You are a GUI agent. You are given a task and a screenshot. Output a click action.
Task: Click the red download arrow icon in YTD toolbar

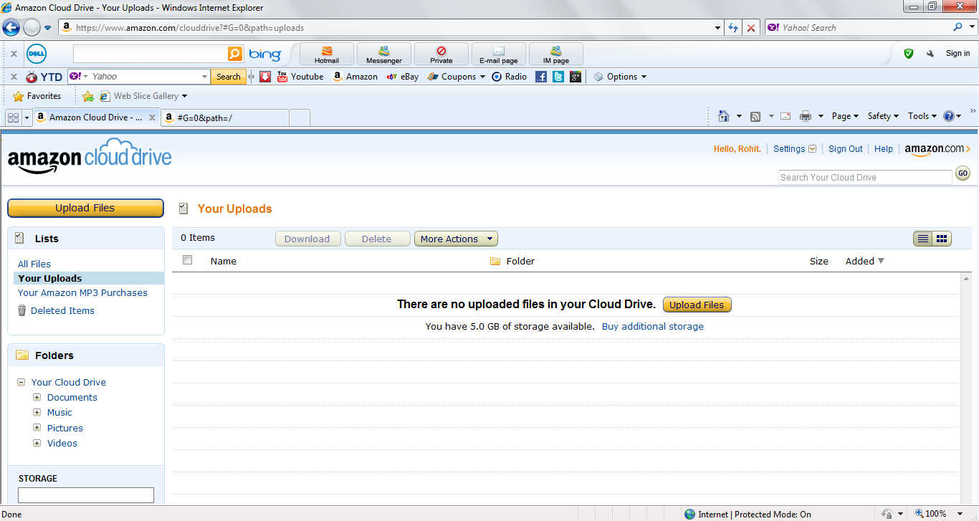point(265,77)
